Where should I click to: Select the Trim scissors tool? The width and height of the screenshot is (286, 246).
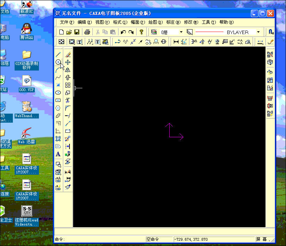click(68, 100)
